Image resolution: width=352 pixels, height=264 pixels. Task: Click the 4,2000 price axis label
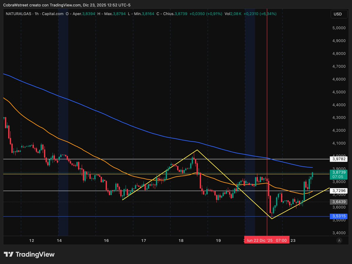click(339, 130)
